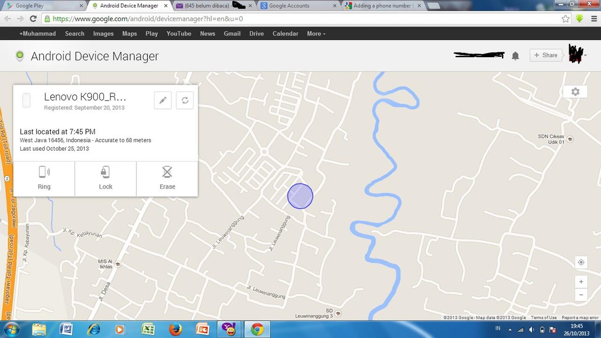Click the SDN Cikeas Udik 01 school marker
Screen dimensions: 601x338
pos(570,139)
